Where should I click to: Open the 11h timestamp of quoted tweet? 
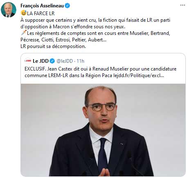(x=80, y=61)
